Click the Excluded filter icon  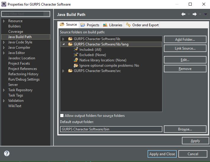click(76, 55)
